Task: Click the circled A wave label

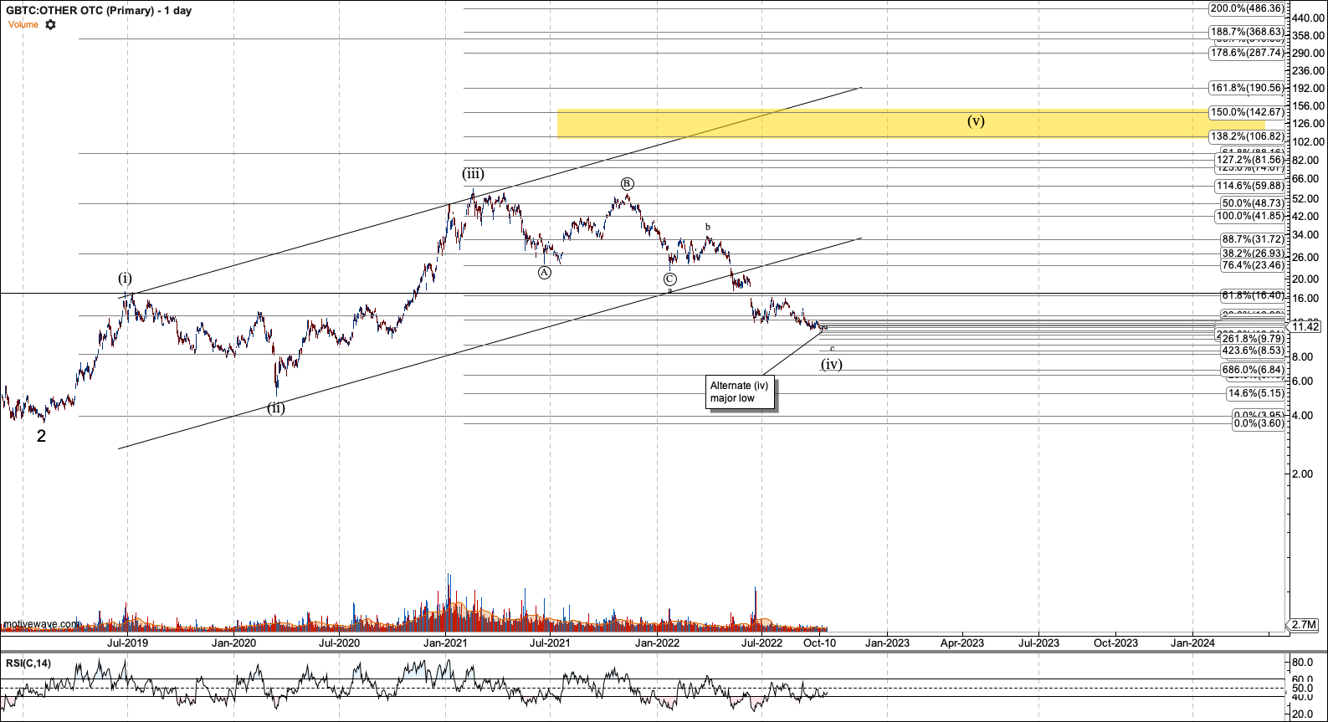Action: [545, 273]
